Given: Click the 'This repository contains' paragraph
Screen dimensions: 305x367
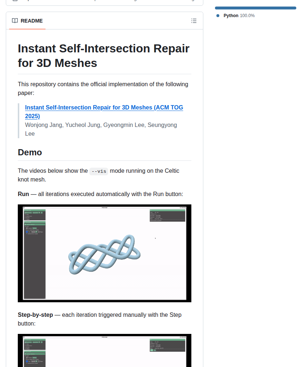Looking at the screenshot, I should (103, 88).
